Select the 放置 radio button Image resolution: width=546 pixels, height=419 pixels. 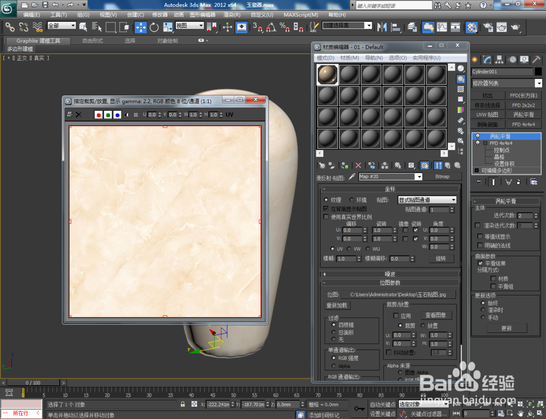[423, 325]
